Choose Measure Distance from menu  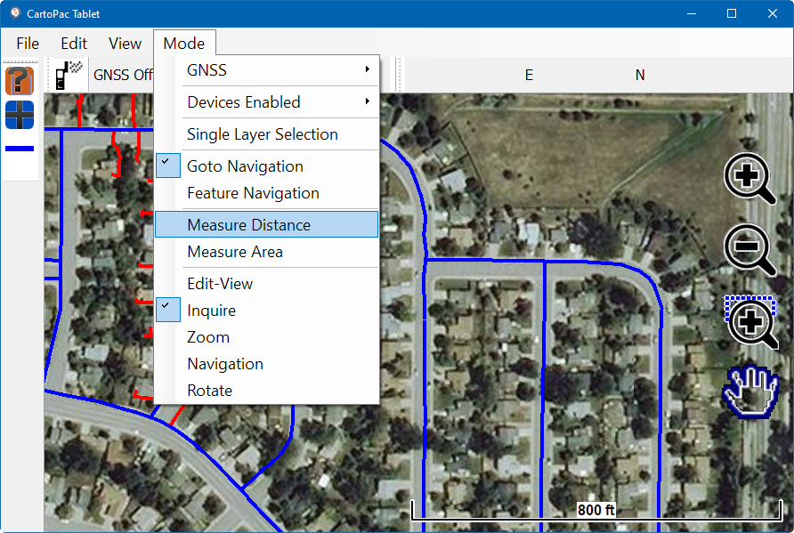[x=248, y=225]
